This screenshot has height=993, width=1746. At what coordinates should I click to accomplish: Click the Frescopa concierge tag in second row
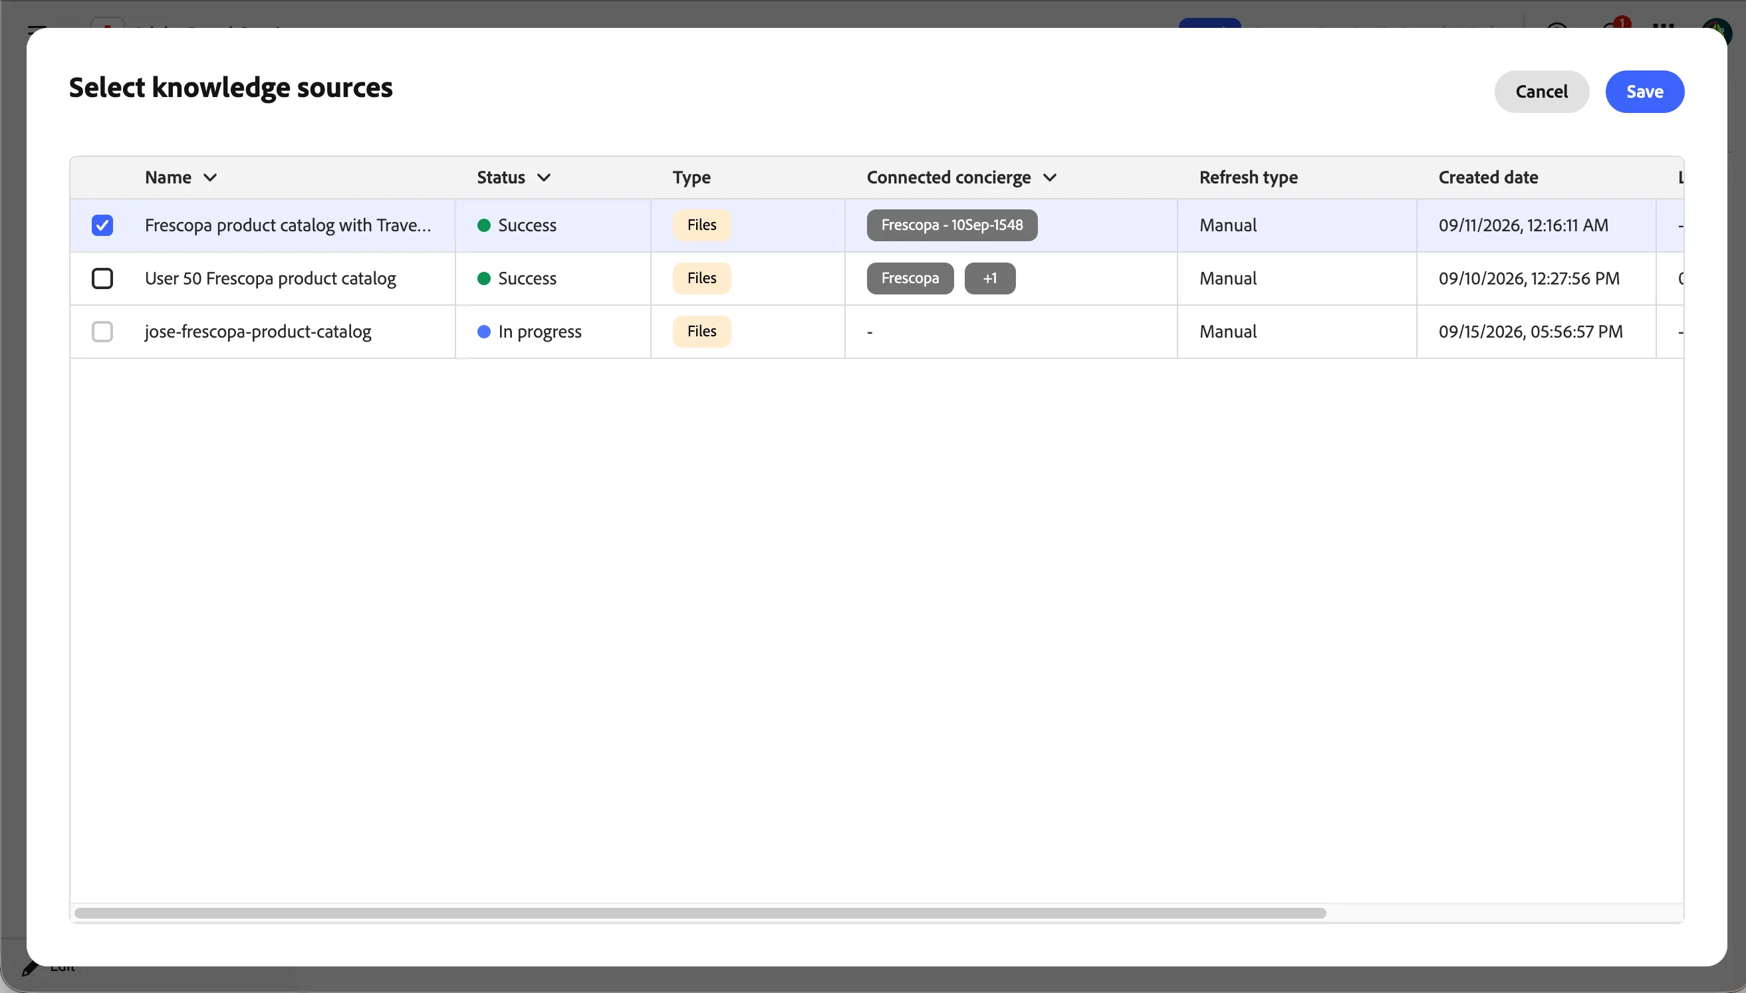tap(910, 278)
